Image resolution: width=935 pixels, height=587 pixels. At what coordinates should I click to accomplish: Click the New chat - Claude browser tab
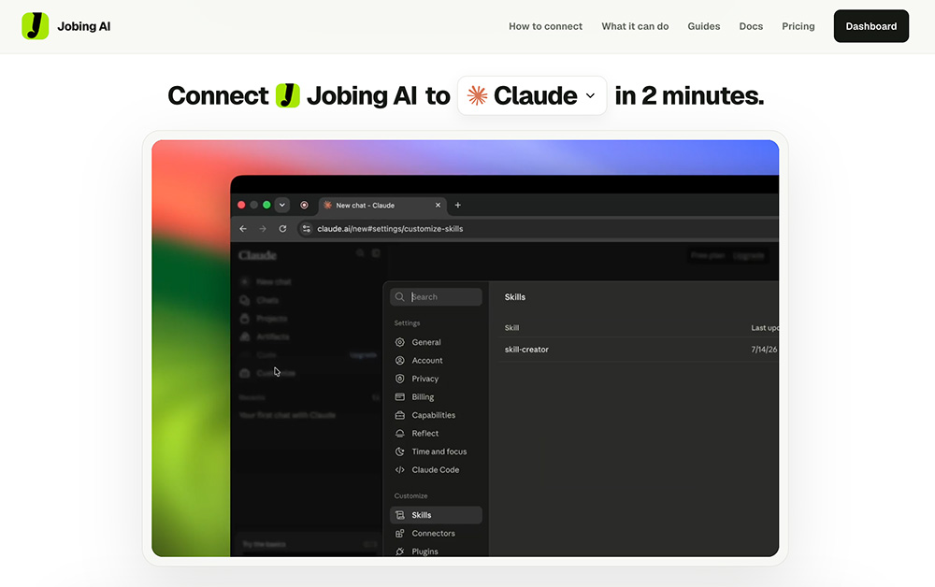[382, 205]
